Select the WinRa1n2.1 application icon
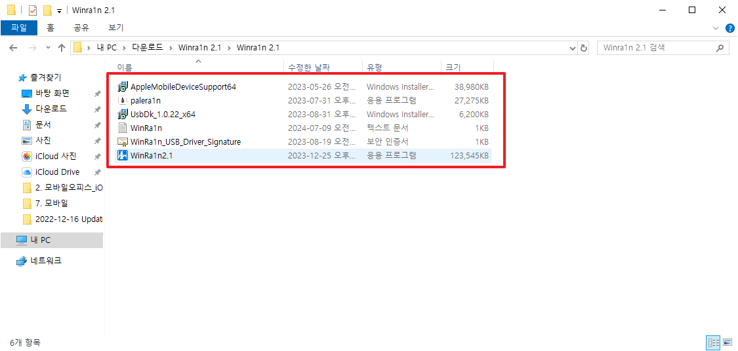 pyautogui.click(x=123, y=156)
